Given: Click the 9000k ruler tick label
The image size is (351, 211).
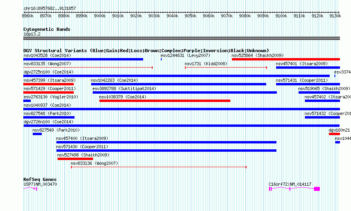Looking at the screenshot, I should point(100,16).
